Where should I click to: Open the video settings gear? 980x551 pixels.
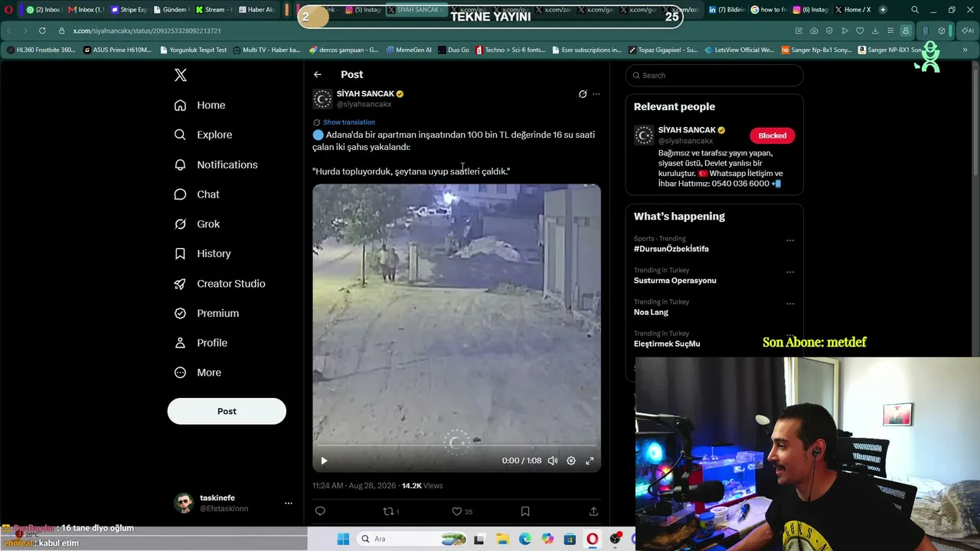click(x=571, y=461)
